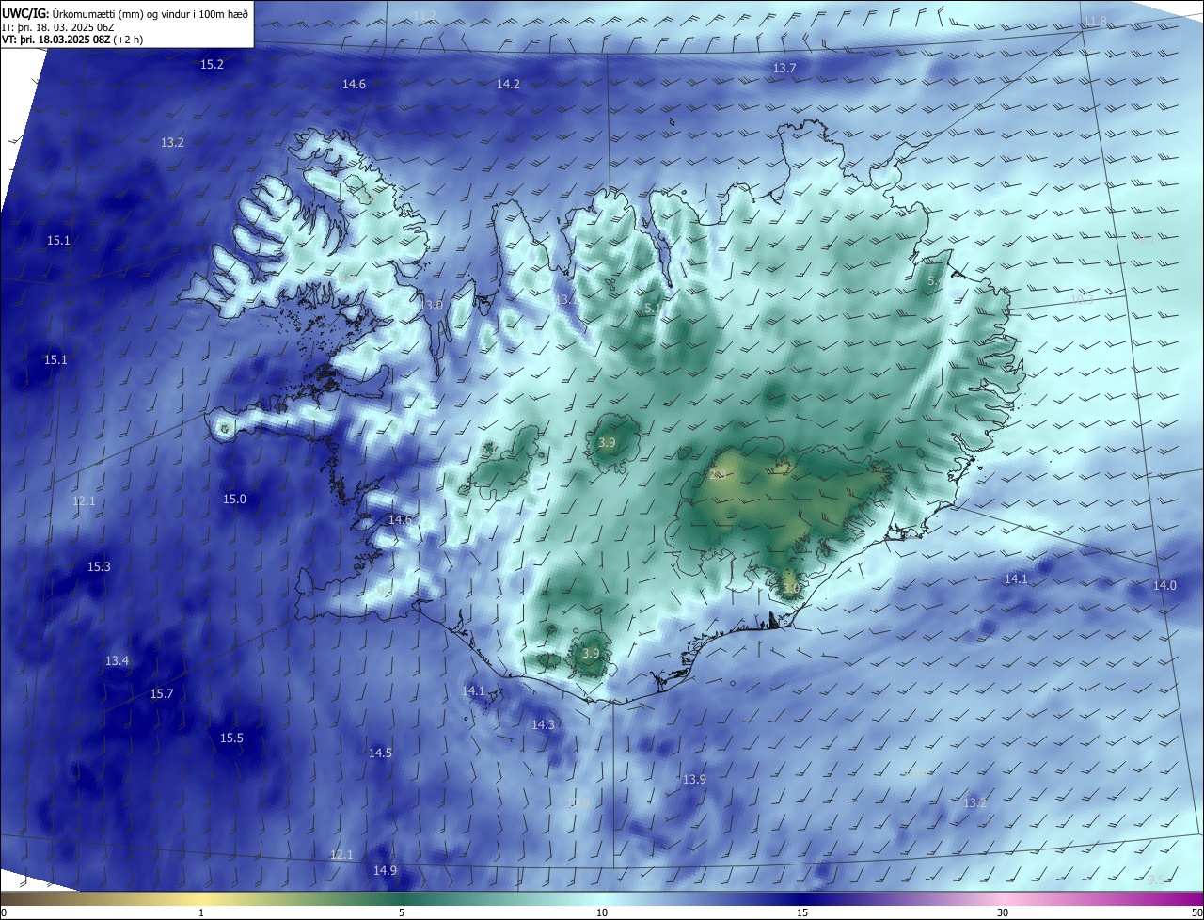Click the 14.2 value label
The height and width of the screenshot is (920, 1204).
[508, 84]
